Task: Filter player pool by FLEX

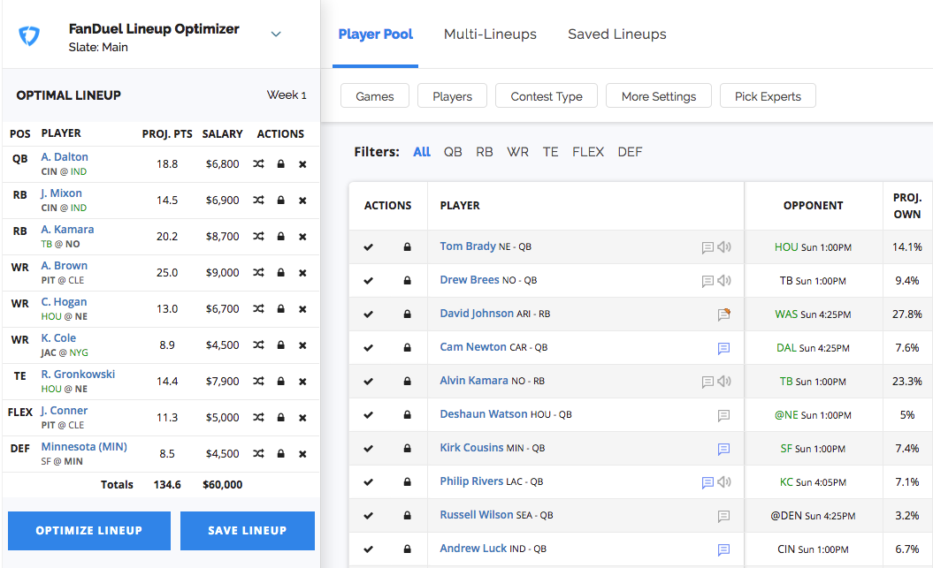Action: pyautogui.click(x=588, y=152)
